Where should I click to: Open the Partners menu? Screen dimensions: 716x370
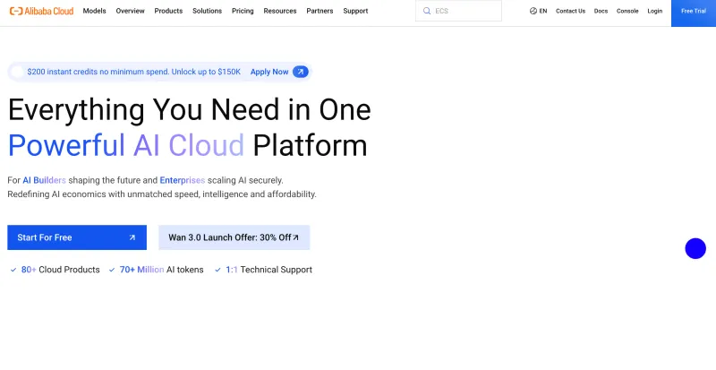pos(320,11)
